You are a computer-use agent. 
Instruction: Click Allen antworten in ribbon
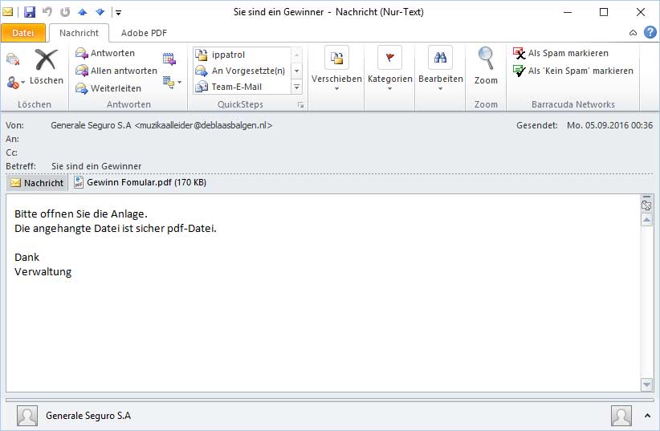click(x=116, y=71)
